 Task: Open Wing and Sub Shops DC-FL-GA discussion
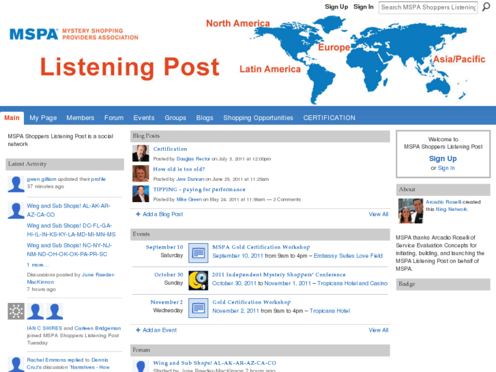[x=71, y=230]
